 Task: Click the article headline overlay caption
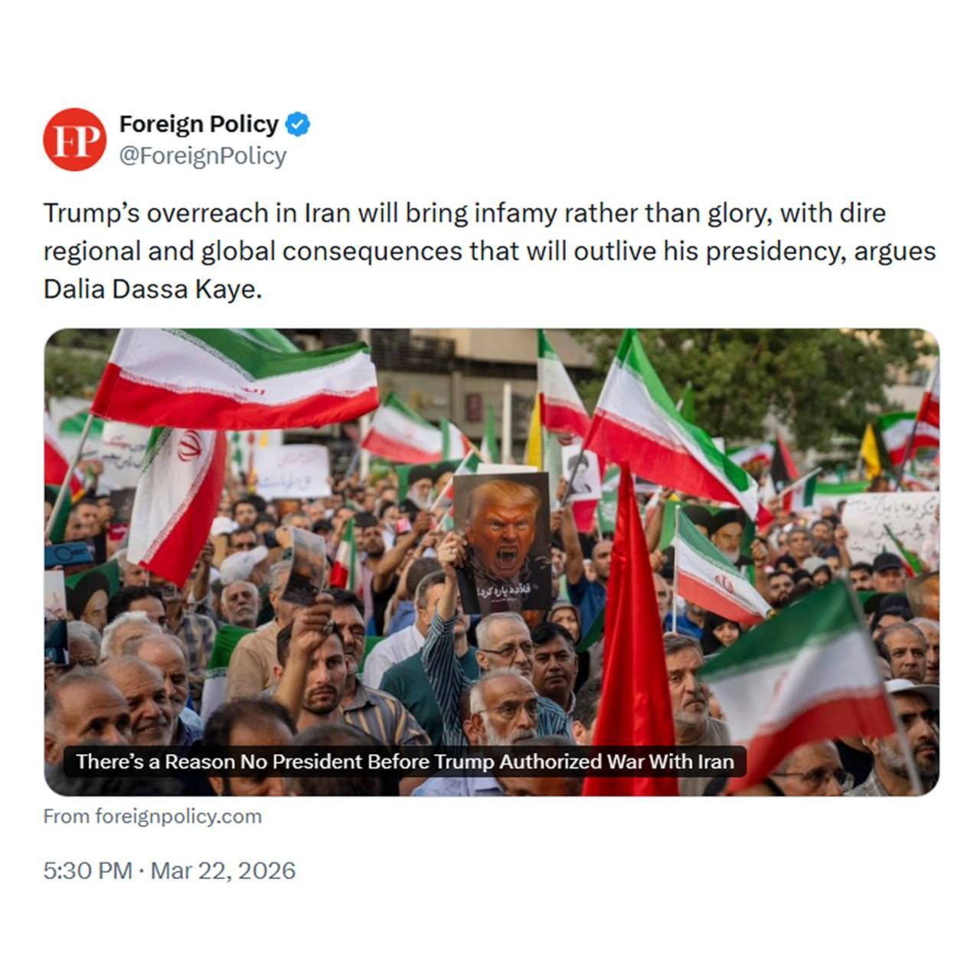pos(405,762)
